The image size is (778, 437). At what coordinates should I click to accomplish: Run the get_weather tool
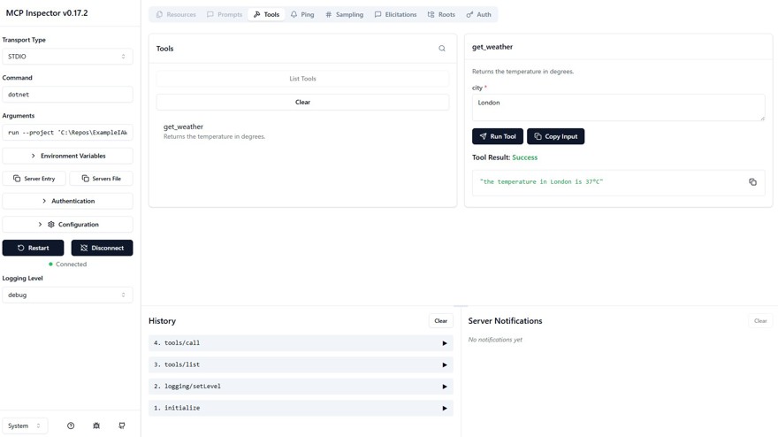click(498, 136)
